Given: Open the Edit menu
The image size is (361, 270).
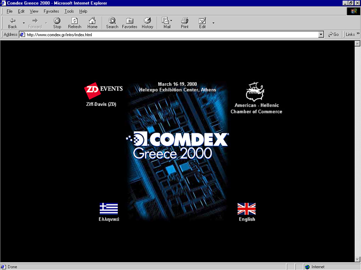Looking at the screenshot, I should (x=21, y=11).
